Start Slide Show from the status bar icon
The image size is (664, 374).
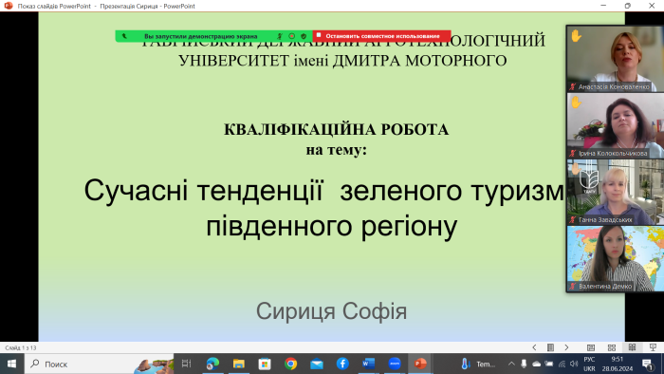click(653, 347)
